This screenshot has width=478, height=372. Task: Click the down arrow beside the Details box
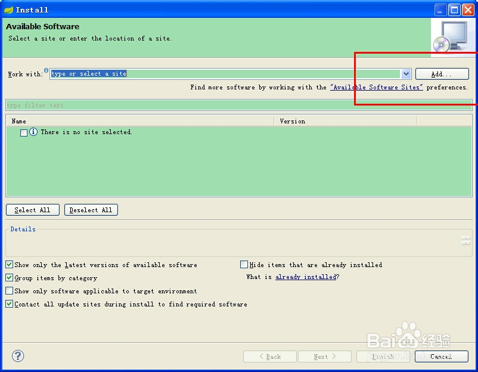click(465, 243)
